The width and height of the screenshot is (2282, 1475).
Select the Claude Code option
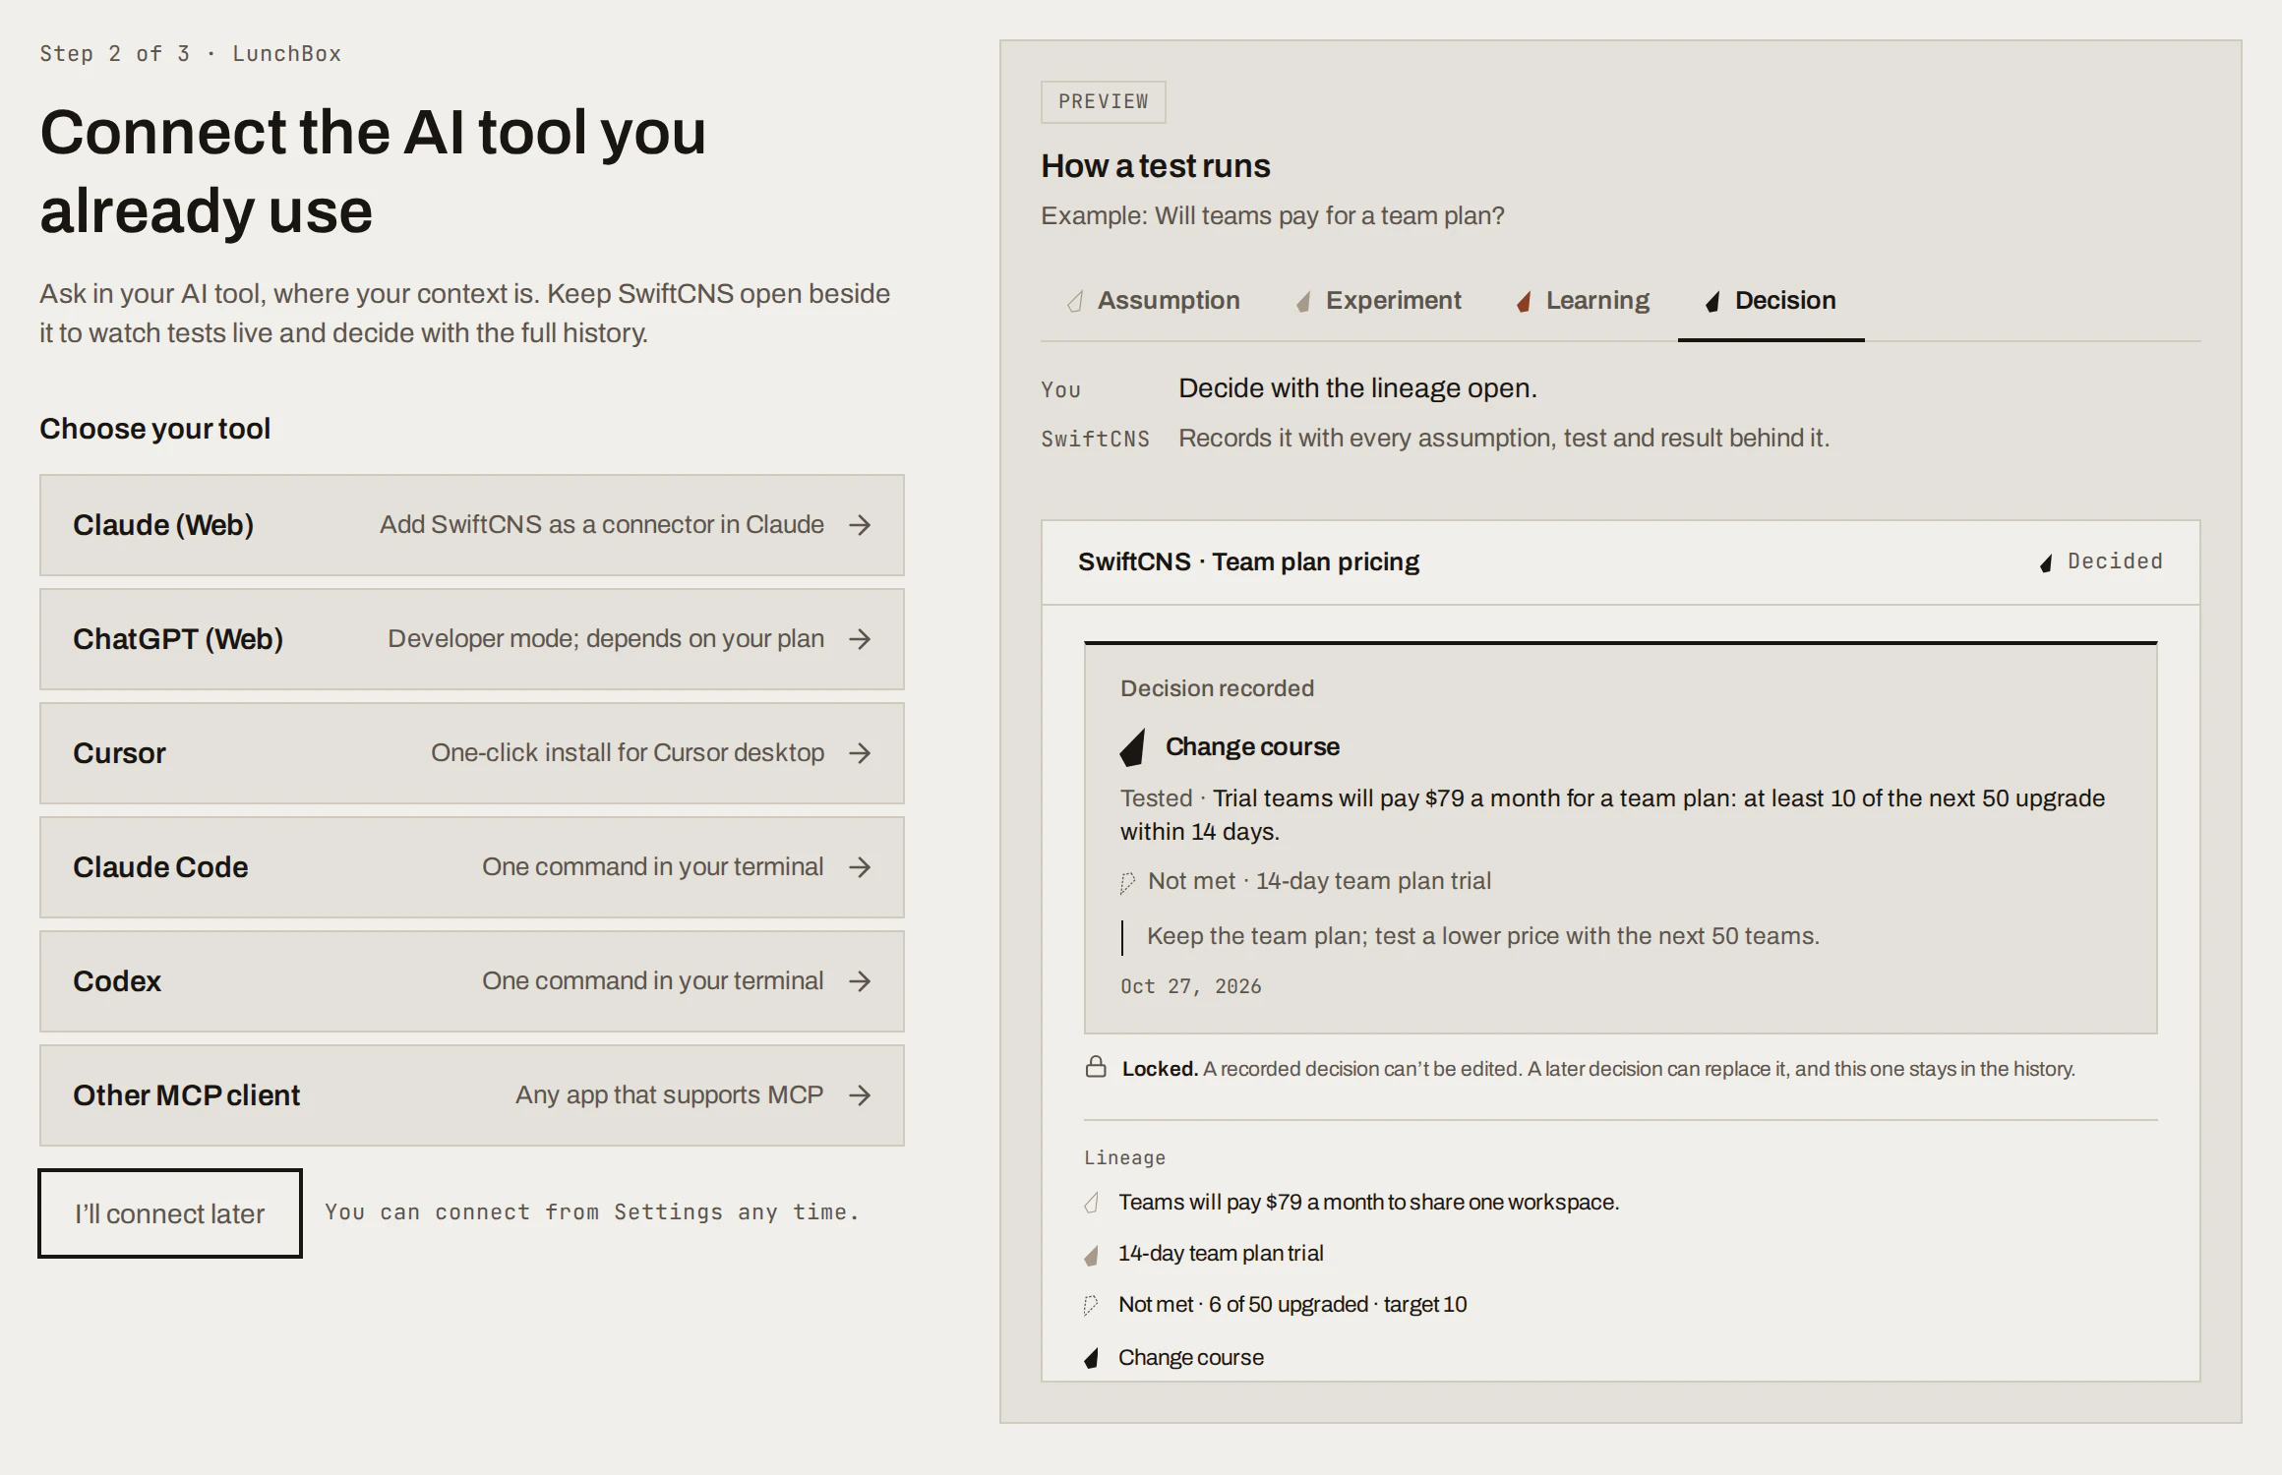[x=472, y=867]
